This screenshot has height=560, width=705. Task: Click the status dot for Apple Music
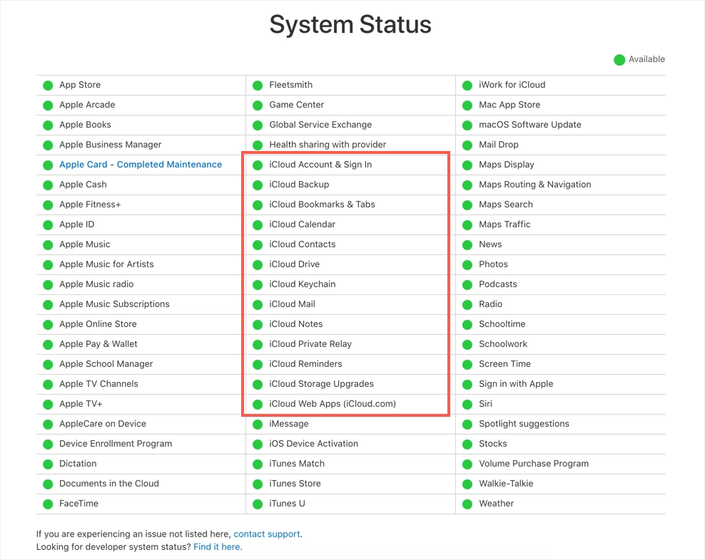point(48,245)
